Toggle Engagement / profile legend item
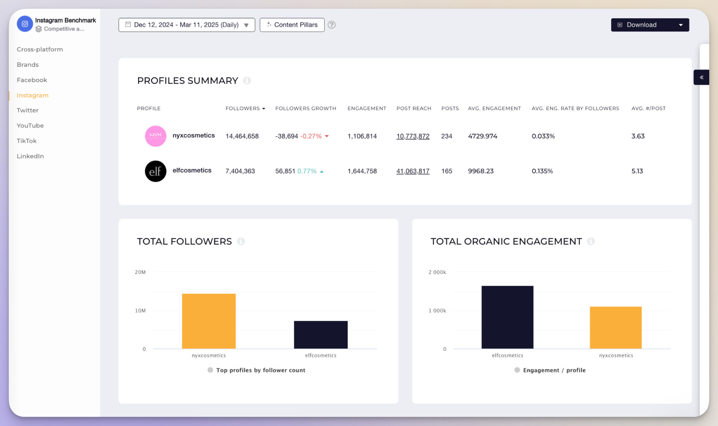Image resolution: width=718 pixels, height=426 pixels. coord(550,370)
